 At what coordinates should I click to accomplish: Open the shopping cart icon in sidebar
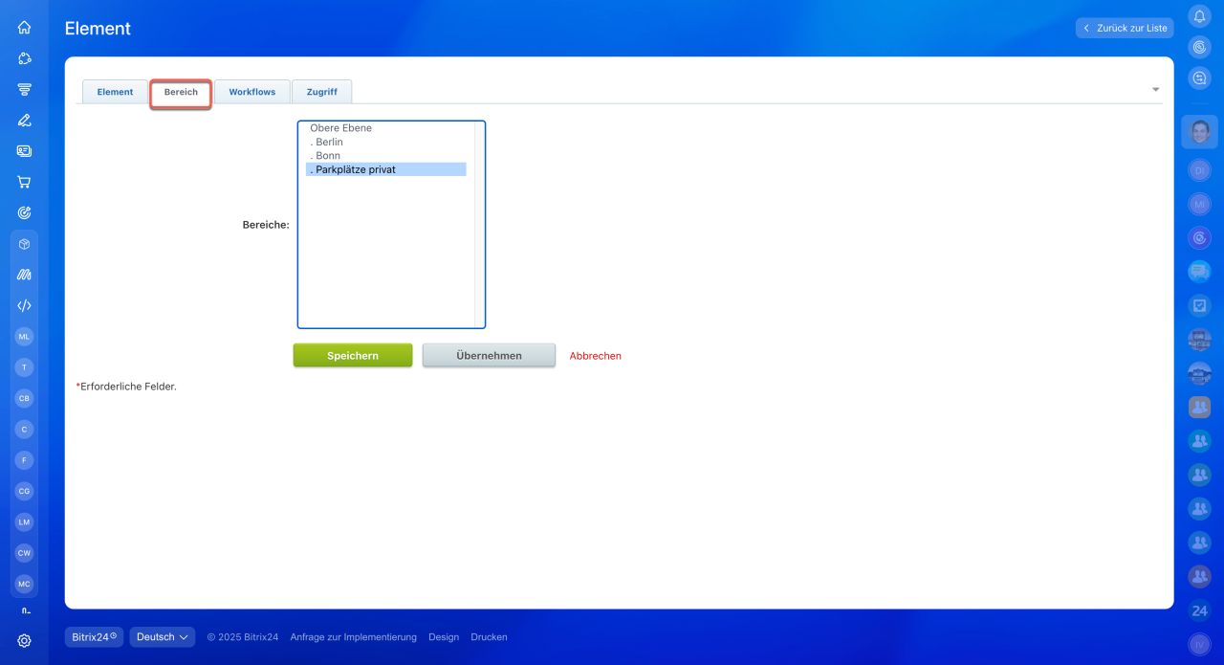pyautogui.click(x=24, y=182)
